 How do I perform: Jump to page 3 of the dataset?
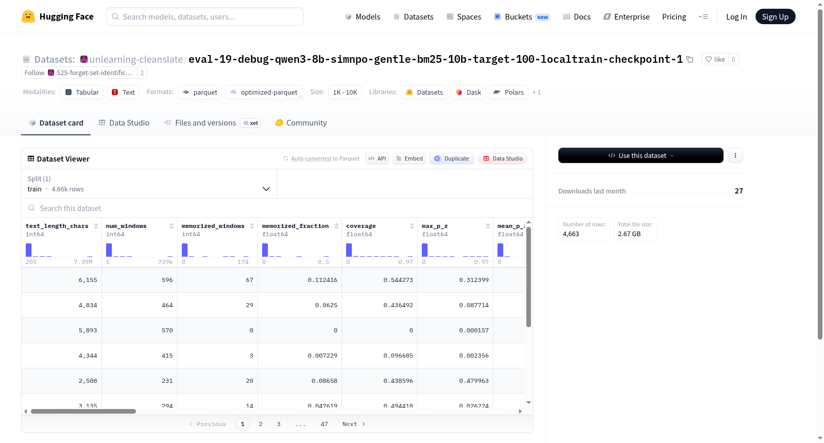tap(279, 424)
